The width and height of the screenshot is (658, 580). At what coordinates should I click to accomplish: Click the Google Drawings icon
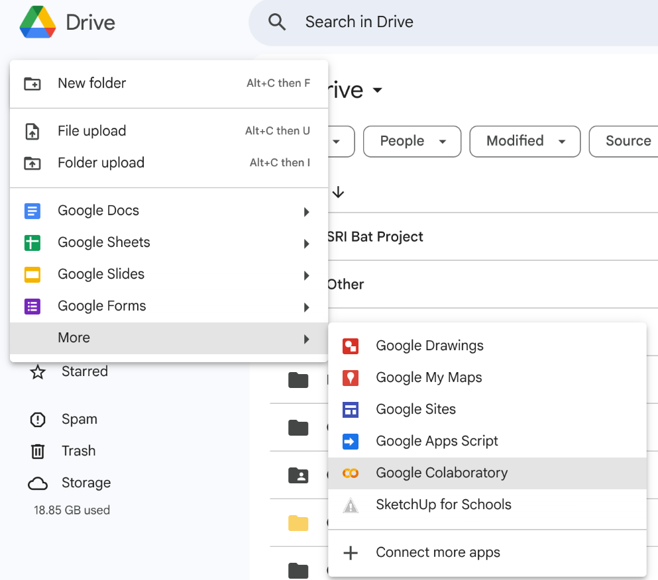[351, 346]
